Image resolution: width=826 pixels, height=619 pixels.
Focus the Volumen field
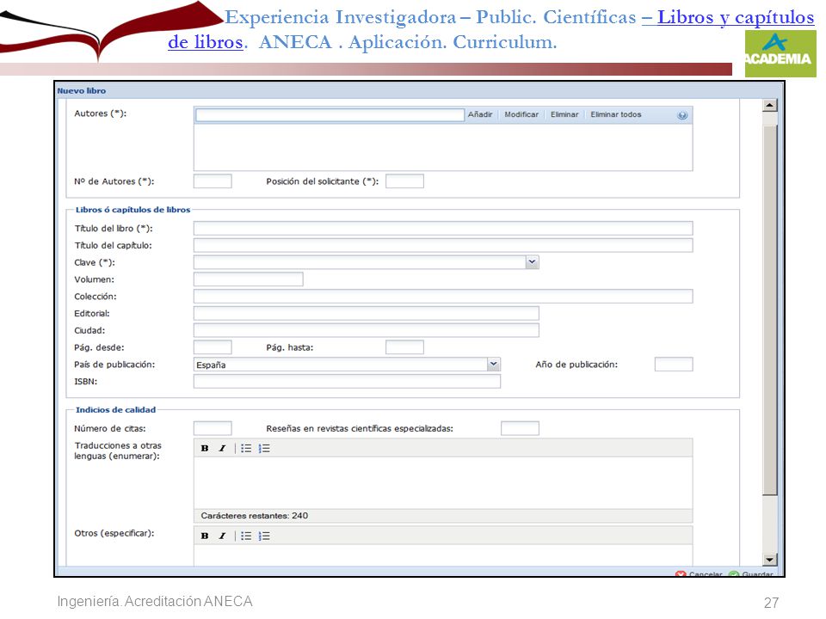248,279
